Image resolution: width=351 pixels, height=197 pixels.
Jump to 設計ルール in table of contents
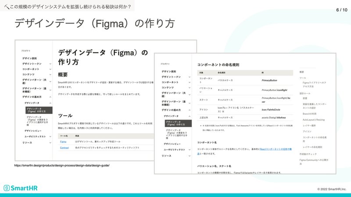pyautogui.click(x=305, y=93)
